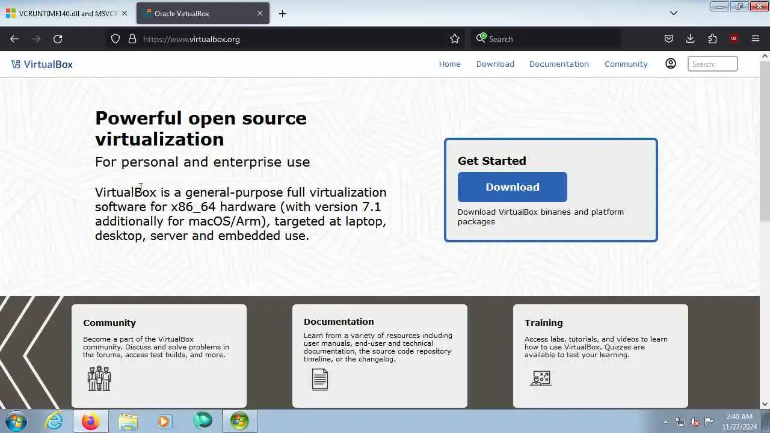Click the Firefox taskbar icon
770x433 pixels.
coord(91,421)
